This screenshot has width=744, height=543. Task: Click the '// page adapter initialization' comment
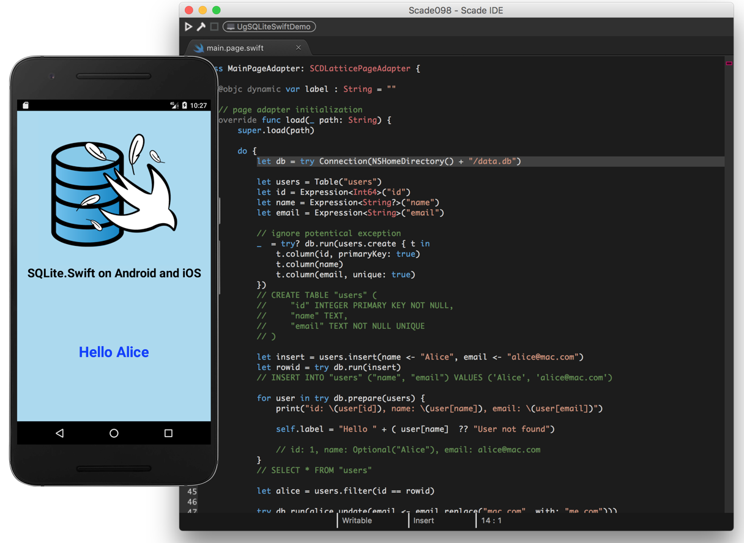290,109
